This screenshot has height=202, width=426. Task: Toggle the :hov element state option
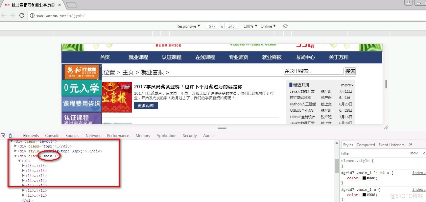[x=413, y=153]
